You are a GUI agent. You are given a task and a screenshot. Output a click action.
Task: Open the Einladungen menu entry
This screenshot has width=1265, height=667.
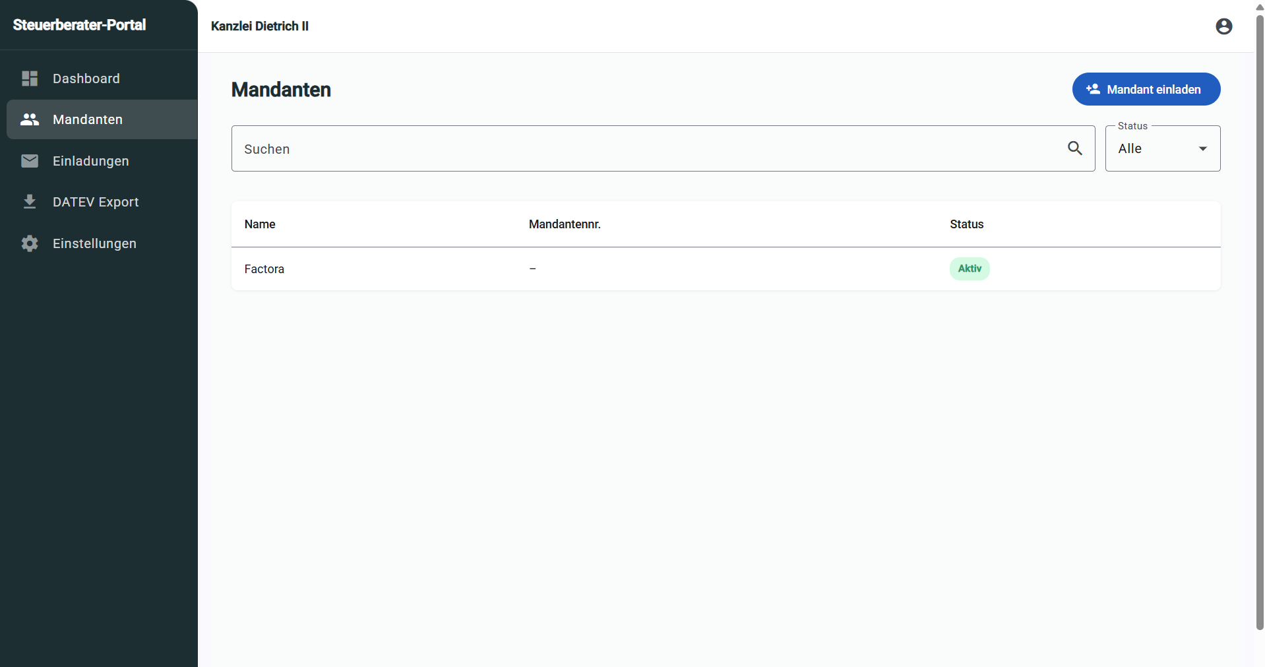(91, 161)
